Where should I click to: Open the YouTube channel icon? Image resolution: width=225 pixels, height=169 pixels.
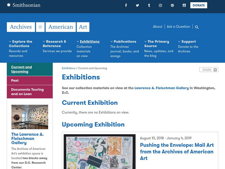183,5
